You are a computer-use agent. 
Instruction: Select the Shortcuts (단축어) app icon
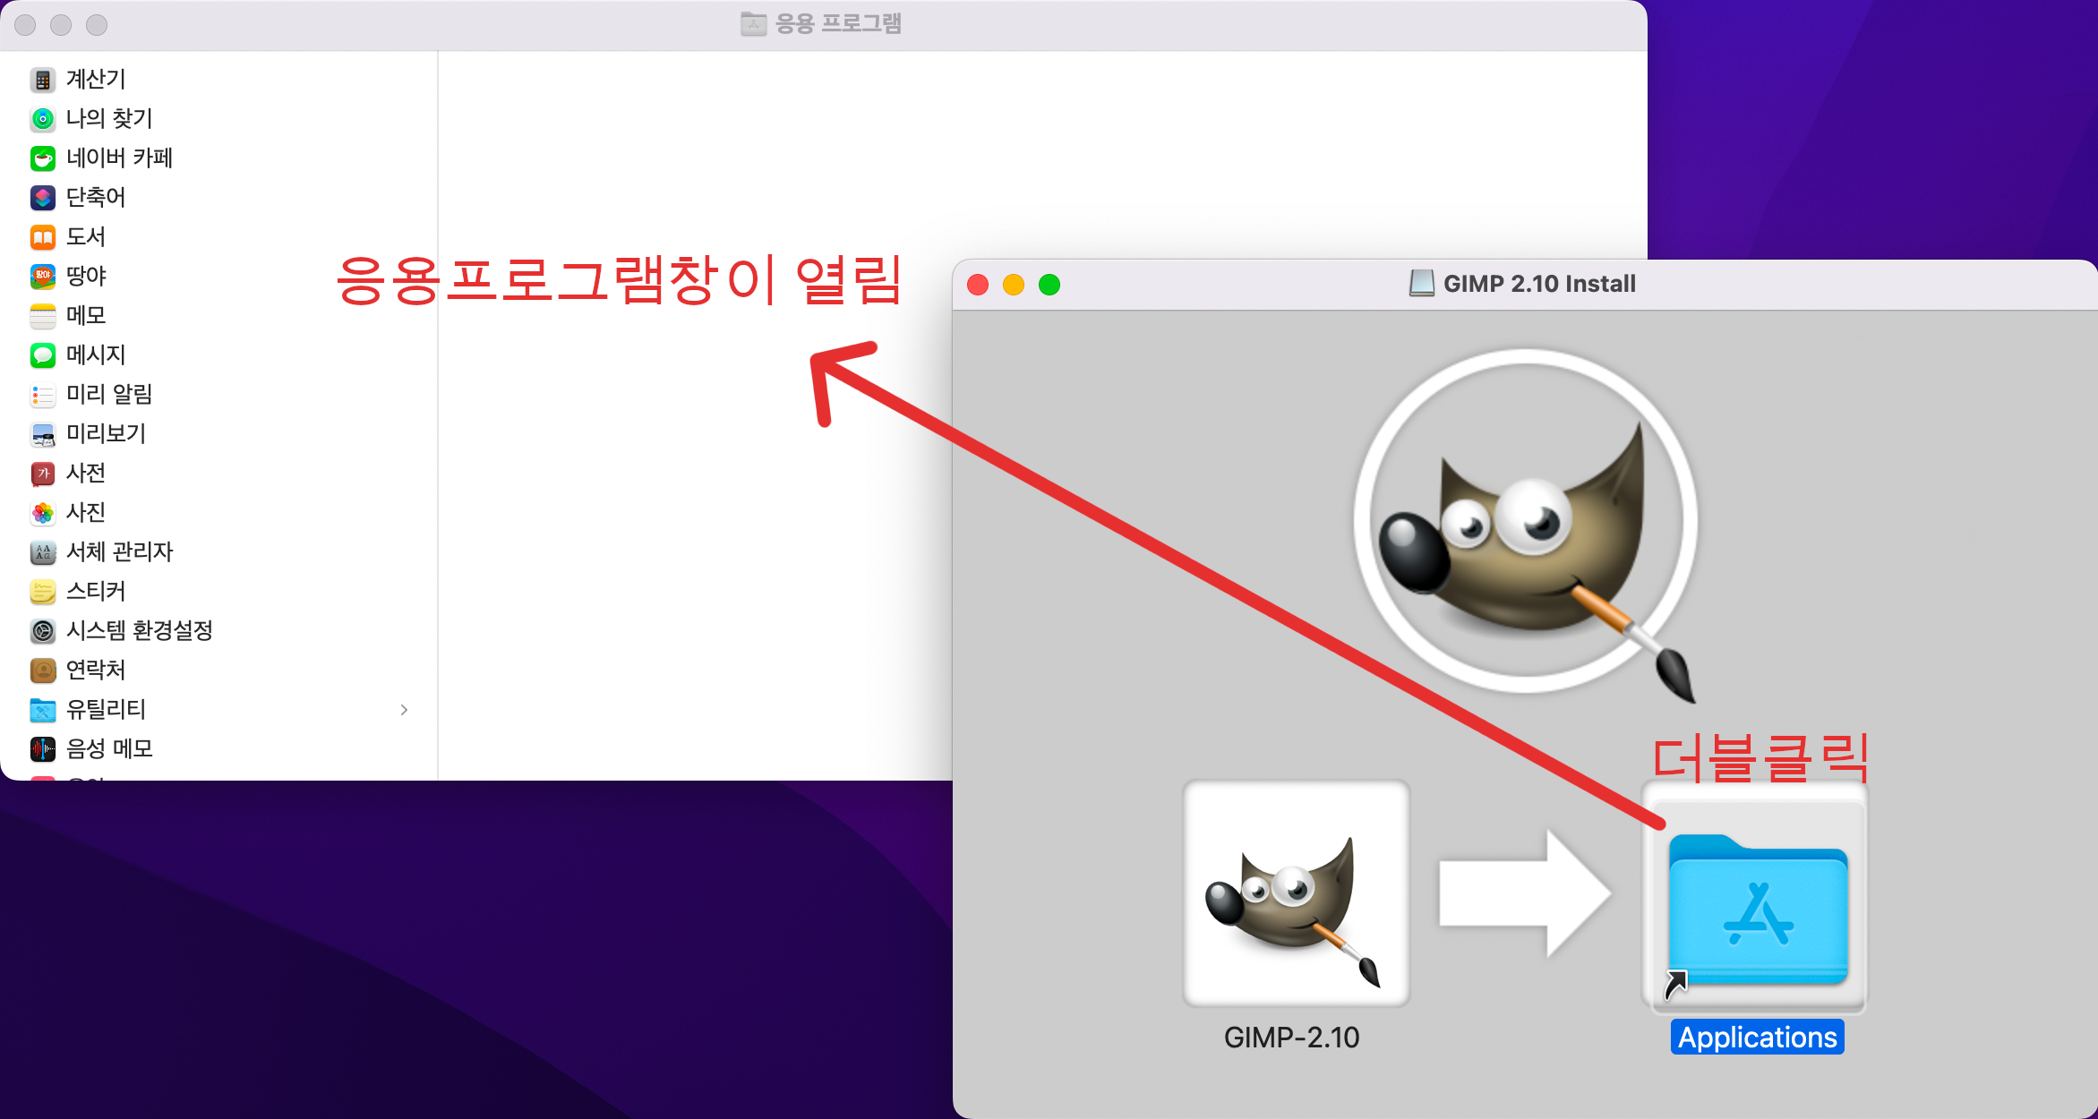pyautogui.click(x=42, y=198)
